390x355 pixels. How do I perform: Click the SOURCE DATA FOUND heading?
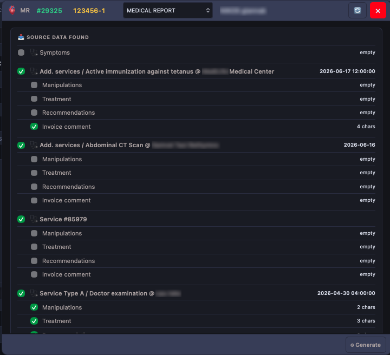58,37
